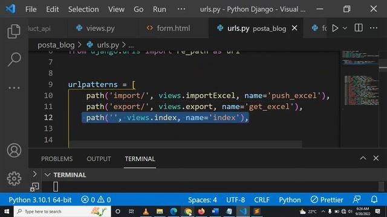Viewport: 387px width, 217px height.
Task: Open run options dropdown next to play
Action: pyautogui.click(x=345, y=28)
